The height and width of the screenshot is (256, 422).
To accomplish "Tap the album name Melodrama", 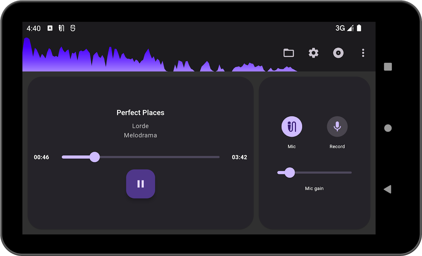I will (x=141, y=135).
